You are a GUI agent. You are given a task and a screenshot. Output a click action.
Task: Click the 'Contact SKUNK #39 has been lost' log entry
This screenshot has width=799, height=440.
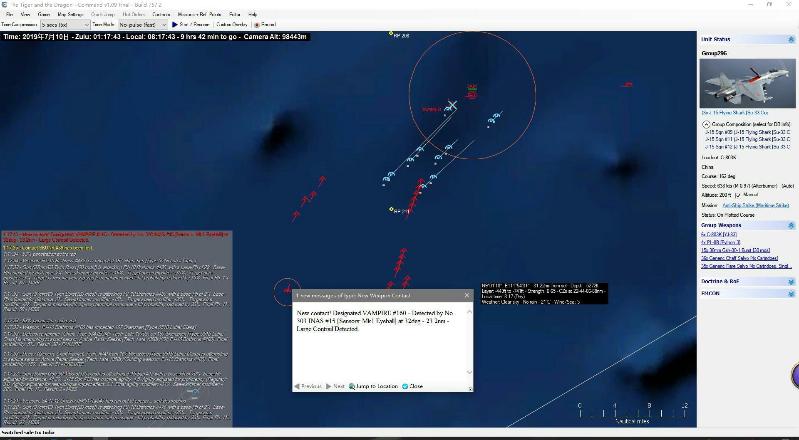pos(48,248)
